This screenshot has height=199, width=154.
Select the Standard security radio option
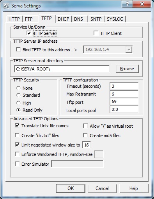[x=18, y=95]
